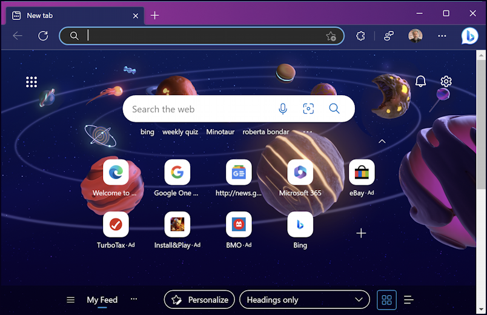Open the user profile avatar
The height and width of the screenshot is (315, 487).
pos(416,36)
